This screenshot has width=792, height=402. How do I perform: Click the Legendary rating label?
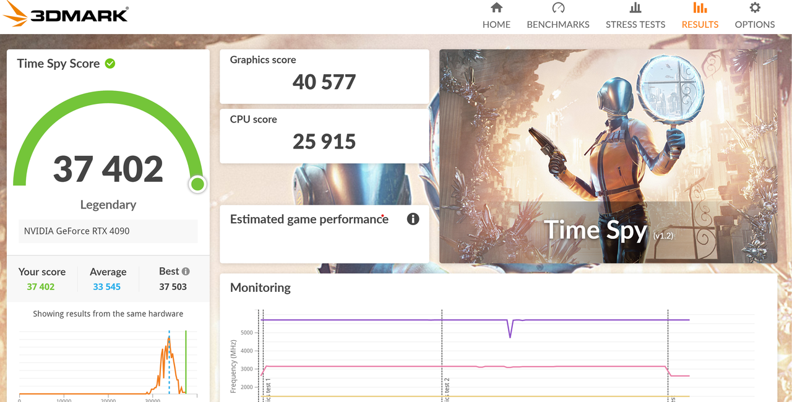pos(108,205)
